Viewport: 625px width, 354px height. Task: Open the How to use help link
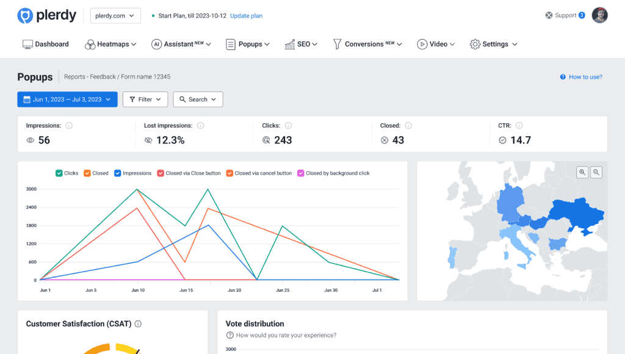[580, 76]
